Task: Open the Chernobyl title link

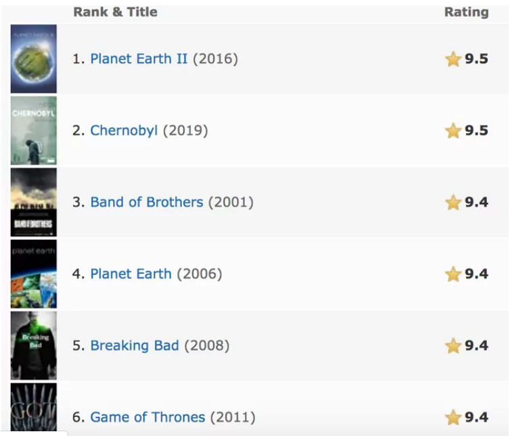Action: point(124,130)
